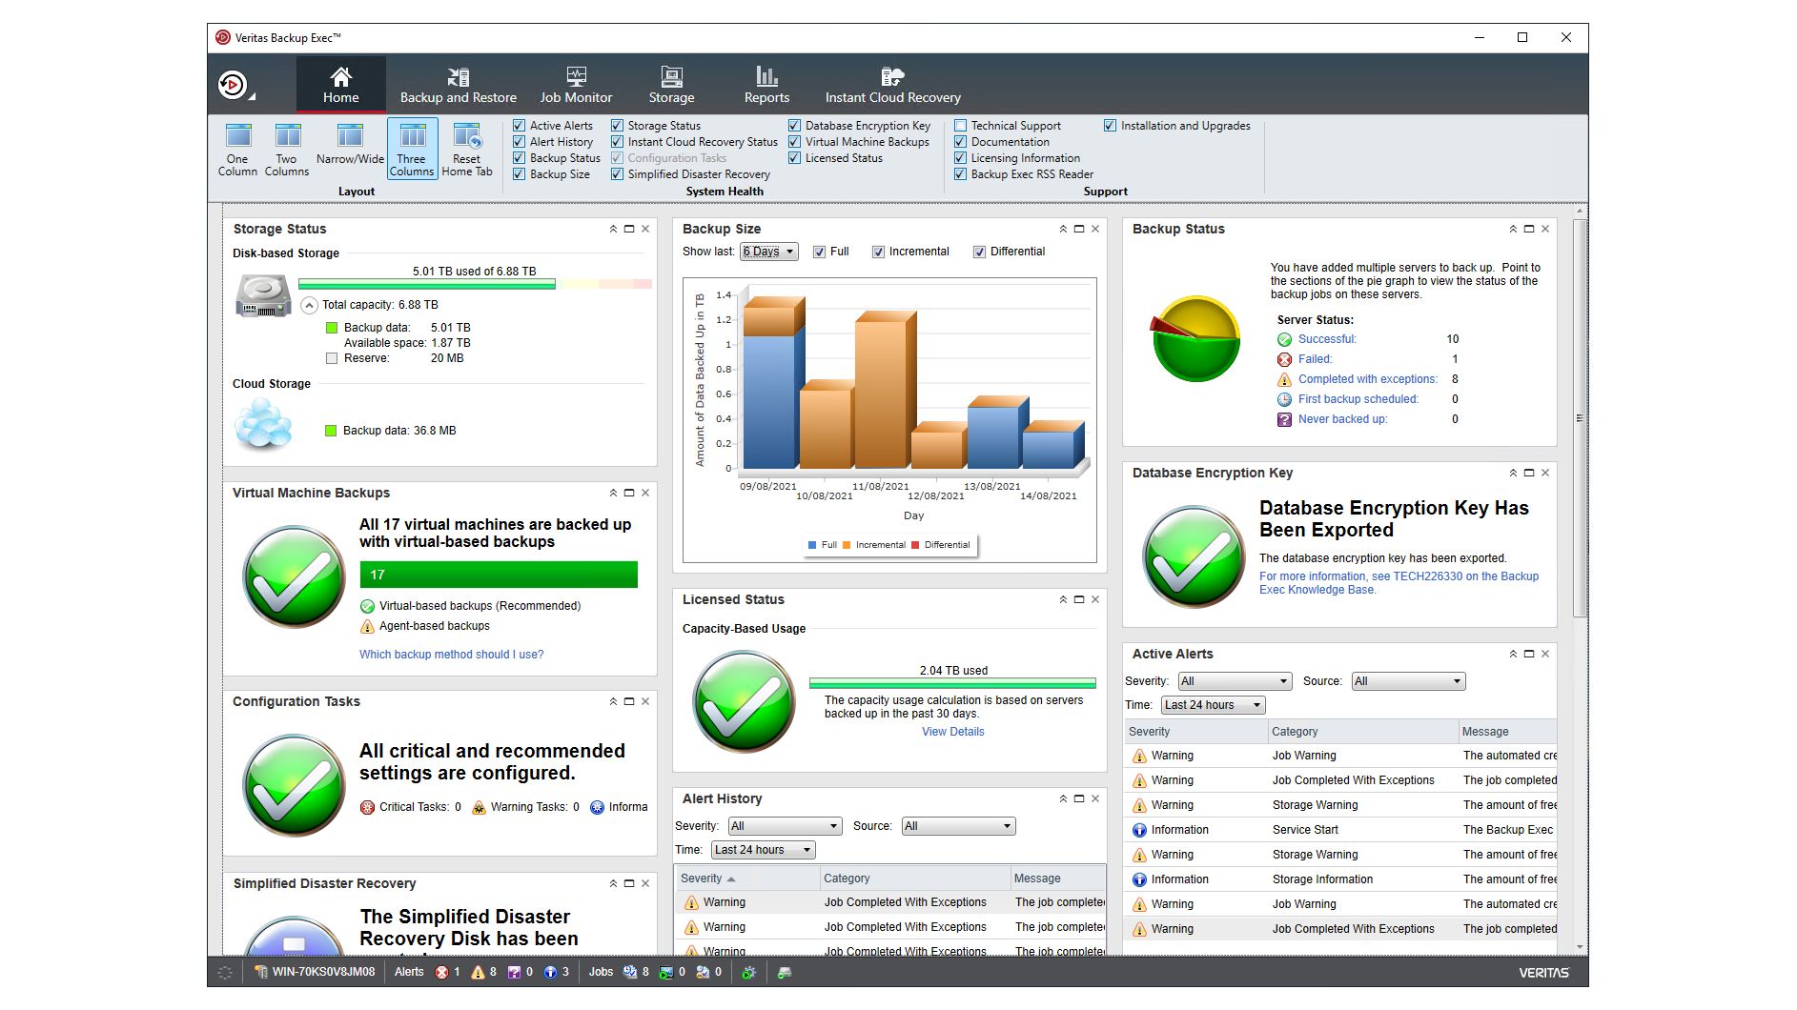Viewport: 1797px width, 1010px height.
Task: Open the Reports tab
Action: pyautogui.click(x=767, y=84)
